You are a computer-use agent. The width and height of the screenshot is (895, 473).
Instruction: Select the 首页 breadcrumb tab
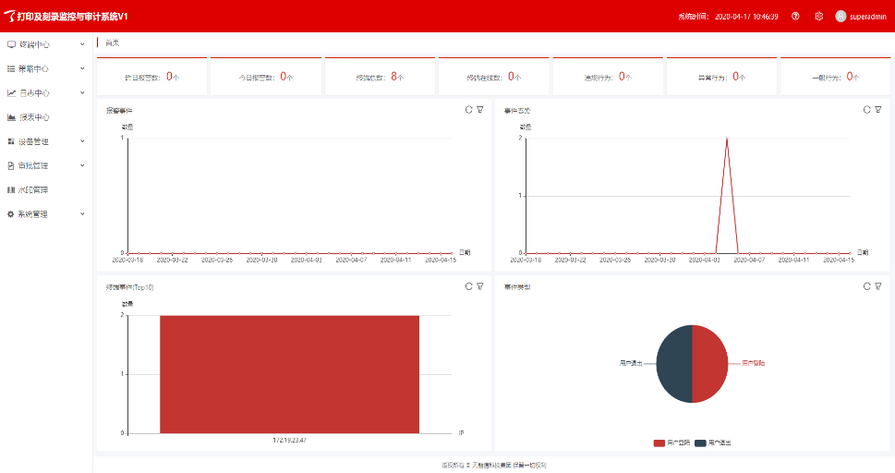tap(112, 42)
